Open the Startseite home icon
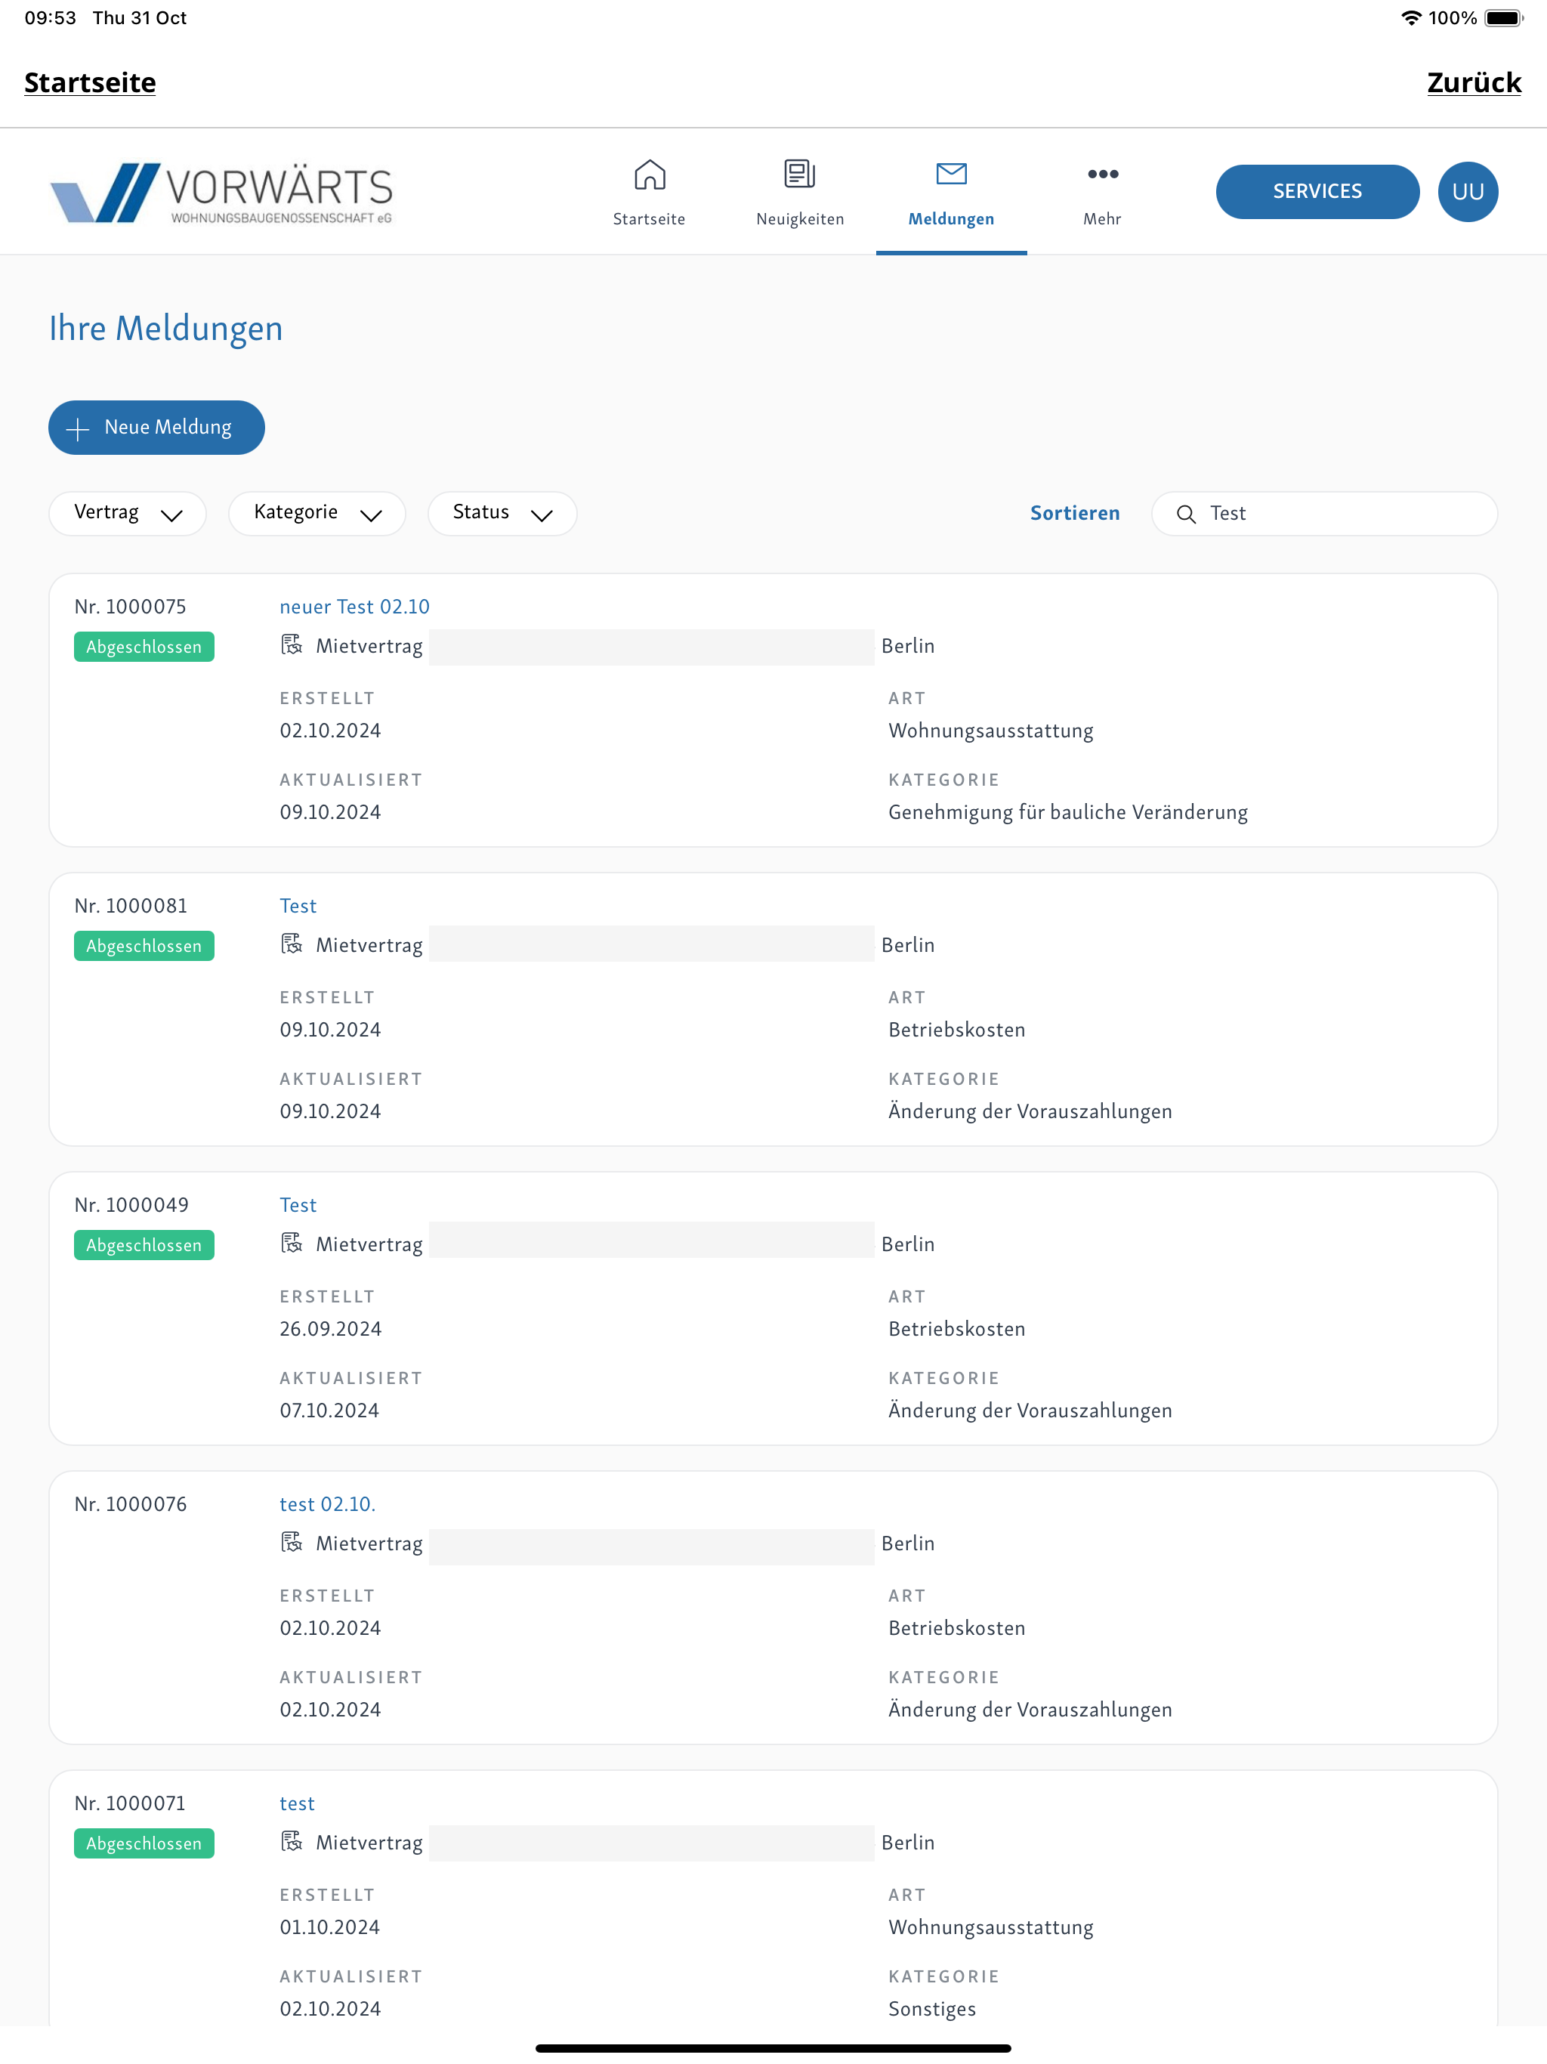This screenshot has width=1547, height=2064. coord(650,175)
